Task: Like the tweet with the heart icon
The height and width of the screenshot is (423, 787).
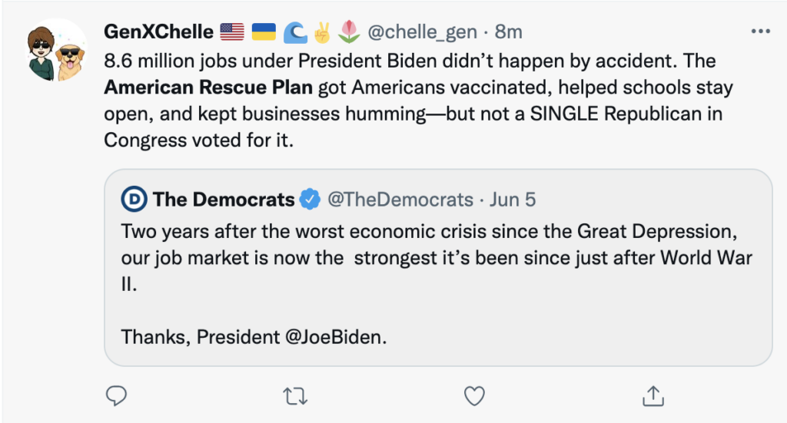Action: point(475,396)
